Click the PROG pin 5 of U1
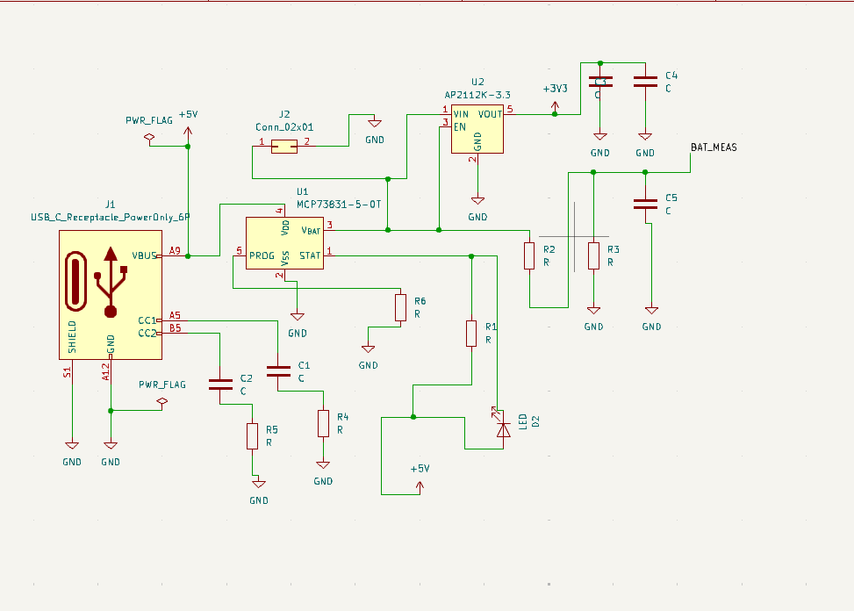 pyautogui.click(x=239, y=254)
